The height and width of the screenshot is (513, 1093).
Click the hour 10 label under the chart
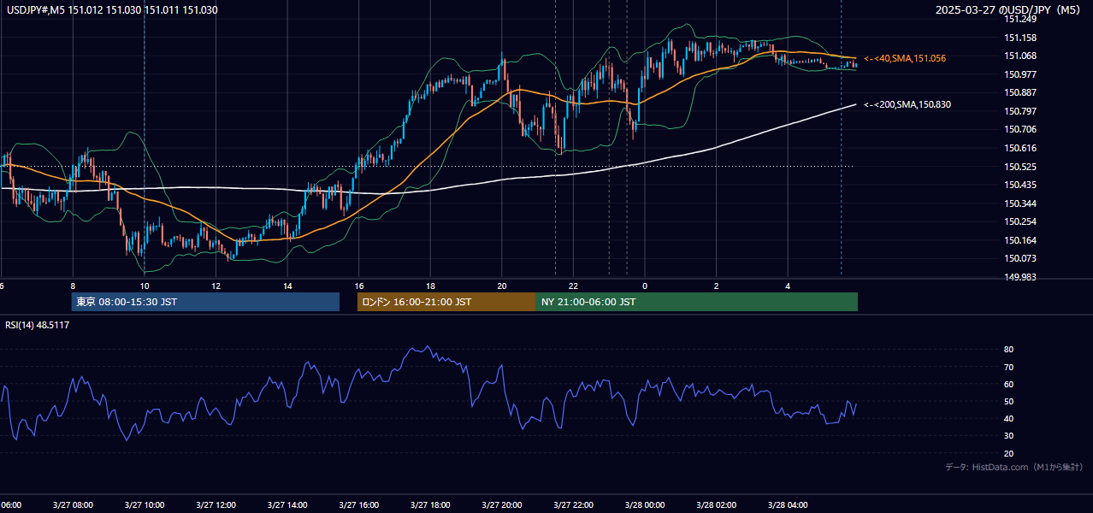(145, 286)
